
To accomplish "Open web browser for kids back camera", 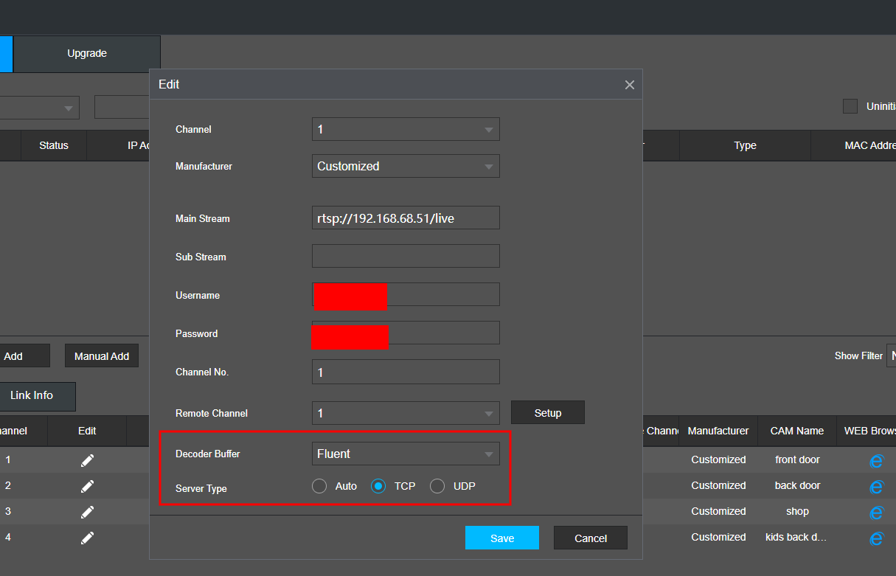I will tap(876, 538).
